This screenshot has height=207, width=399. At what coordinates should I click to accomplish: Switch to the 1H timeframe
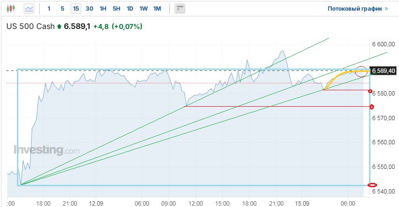(x=103, y=9)
